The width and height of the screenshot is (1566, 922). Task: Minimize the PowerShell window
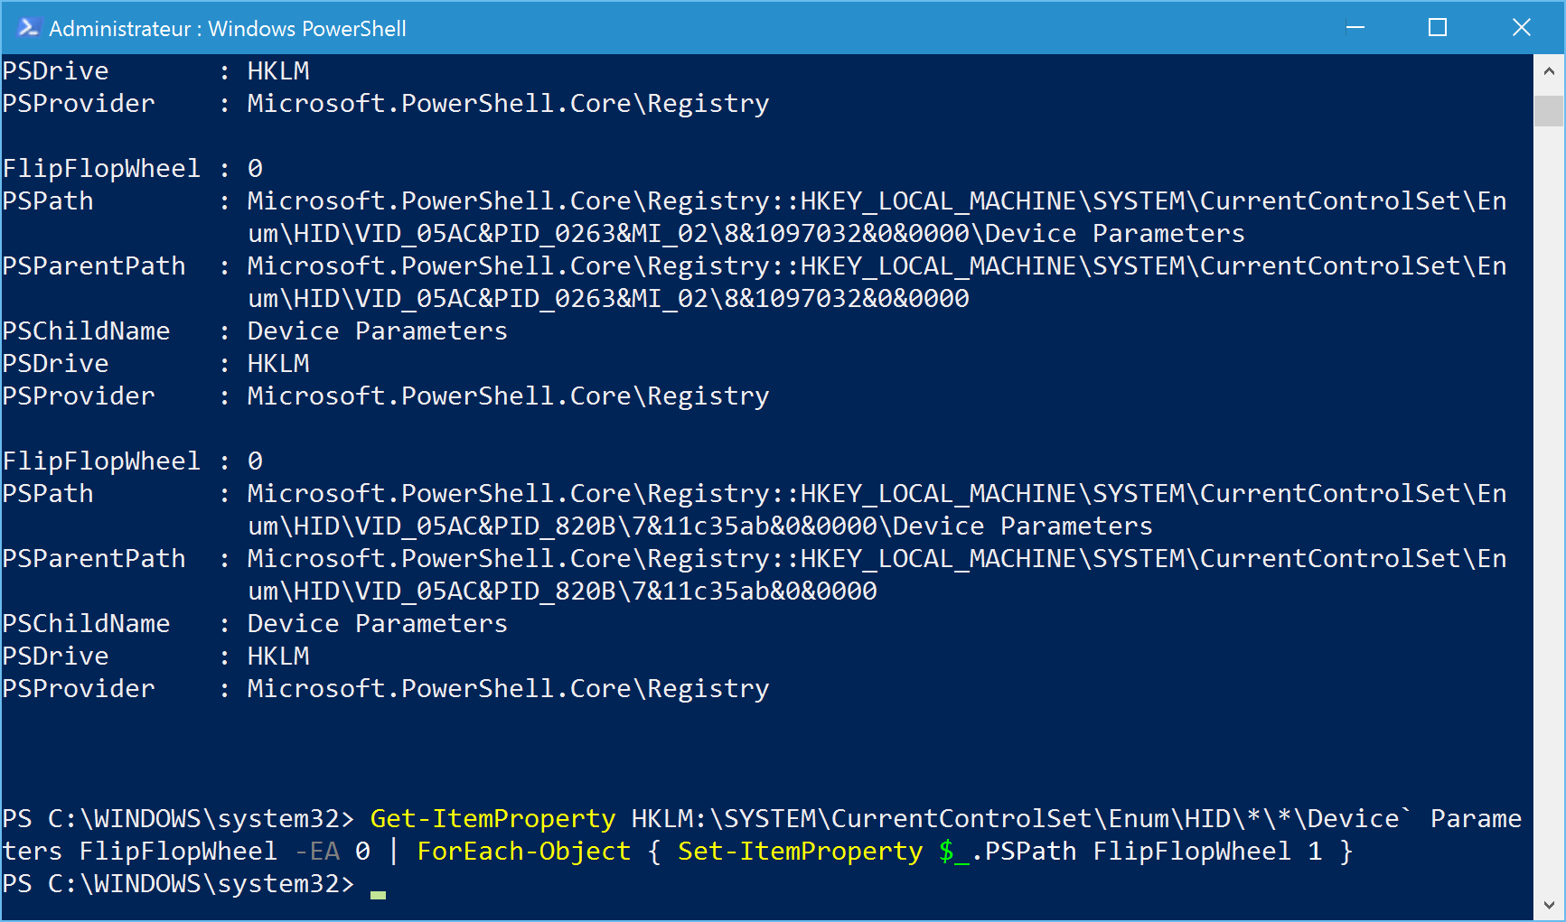click(1355, 28)
